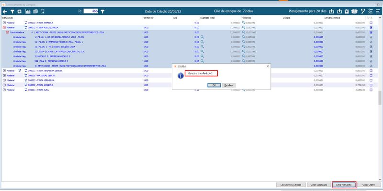Click the Compra column header
Image resolution: width=383 pixels, height=191 pixels.
coord(286,18)
